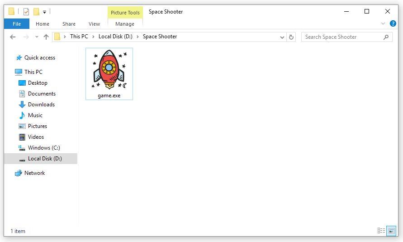Open the address bar history dropdown
This screenshot has width=403, height=242.
point(282,37)
